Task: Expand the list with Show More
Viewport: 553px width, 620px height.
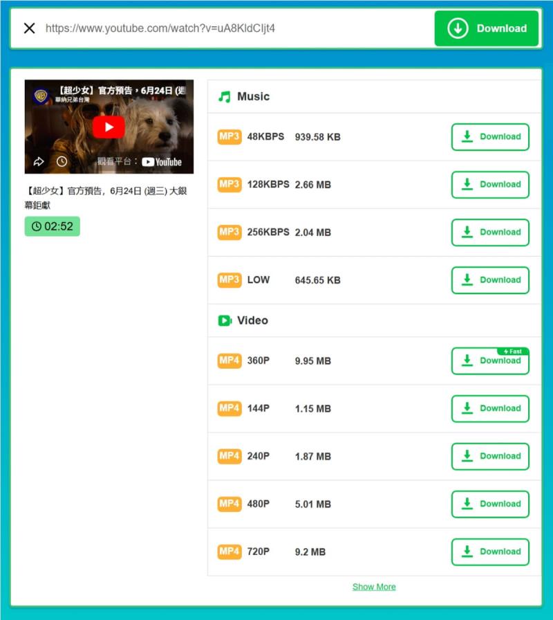Action: [x=374, y=586]
